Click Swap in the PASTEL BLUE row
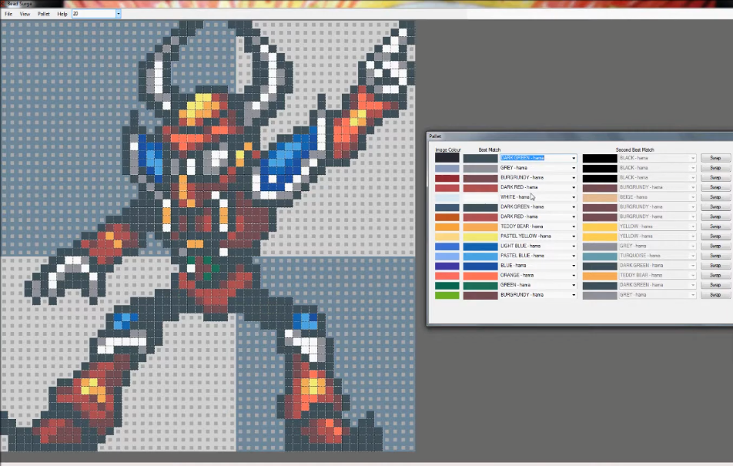The height and width of the screenshot is (466, 733). pyautogui.click(x=715, y=256)
